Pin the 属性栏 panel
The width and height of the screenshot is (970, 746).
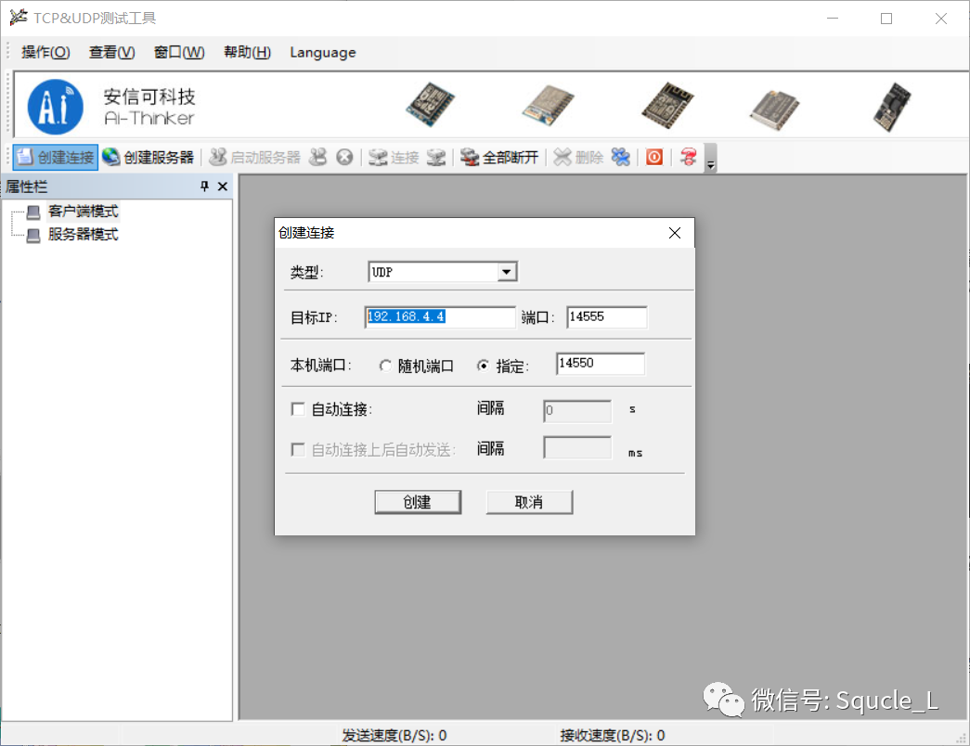205,186
